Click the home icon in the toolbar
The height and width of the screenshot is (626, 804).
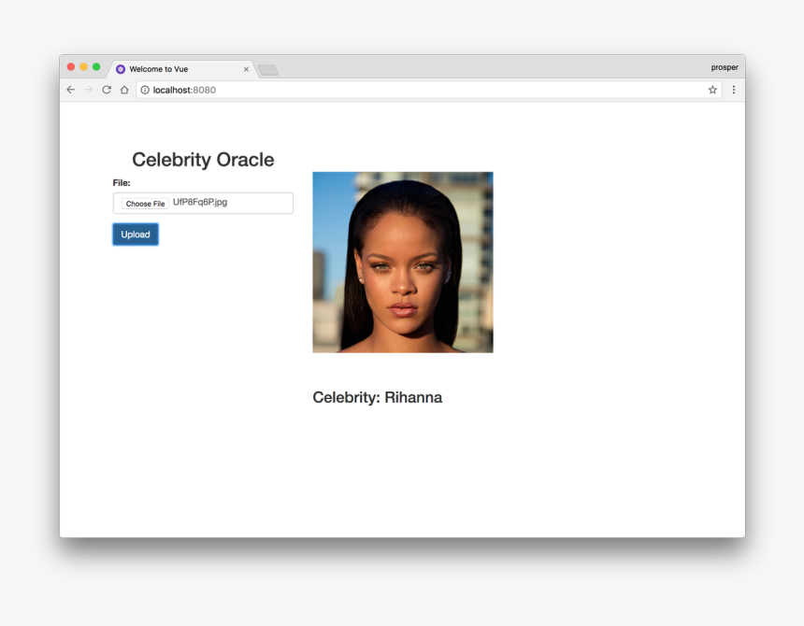(124, 90)
